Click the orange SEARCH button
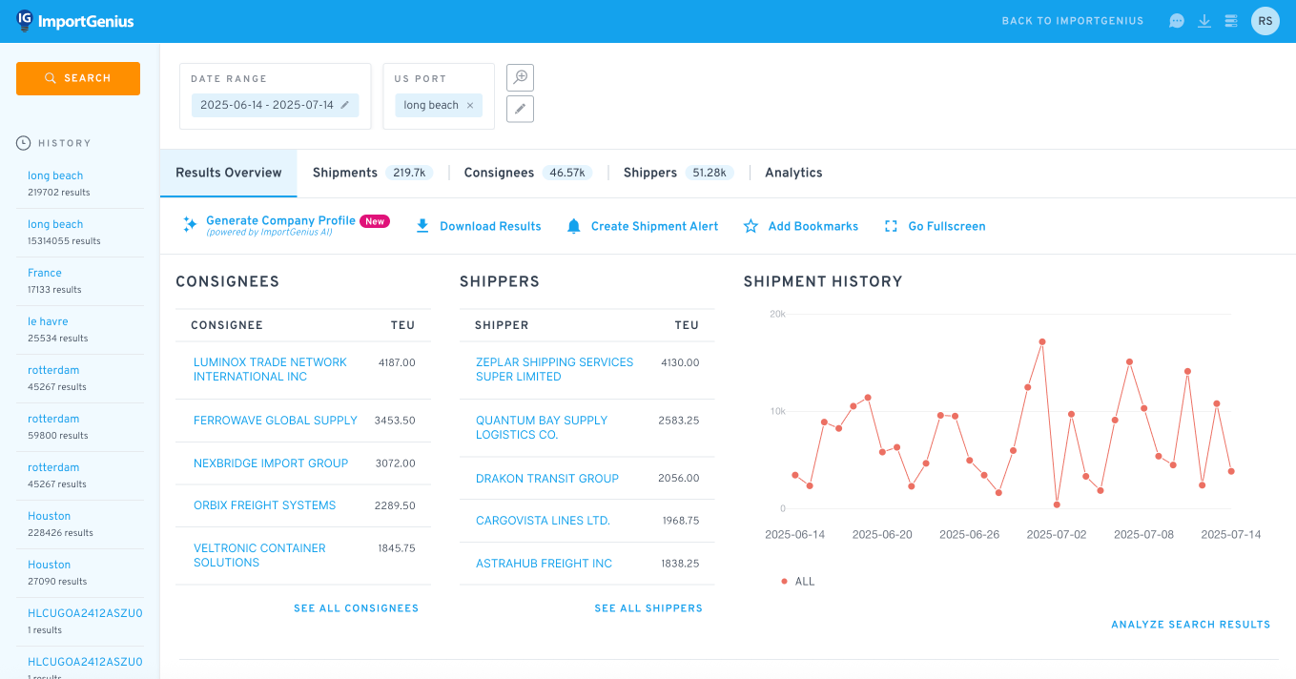This screenshot has width=1296, height=679. pyautogui.click(x=77, y=78)
